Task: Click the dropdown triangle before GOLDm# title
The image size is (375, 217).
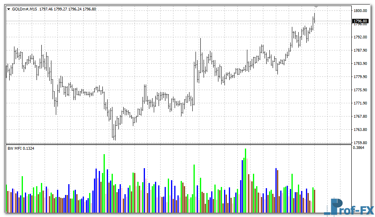Action: pyautogui.click(x=9, y=9)
